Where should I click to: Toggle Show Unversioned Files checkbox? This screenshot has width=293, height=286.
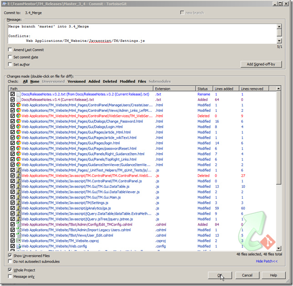[x=10, y=256]
